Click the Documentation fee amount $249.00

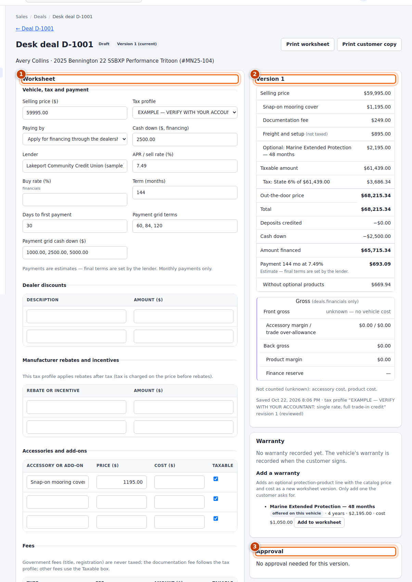[x=381, y=121]
